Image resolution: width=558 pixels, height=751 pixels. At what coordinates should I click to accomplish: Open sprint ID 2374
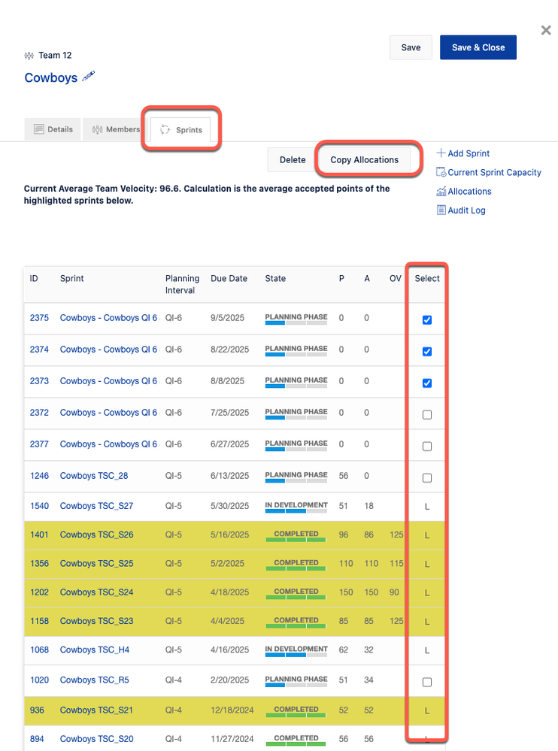pyautogui.click(x=39, y=350)
